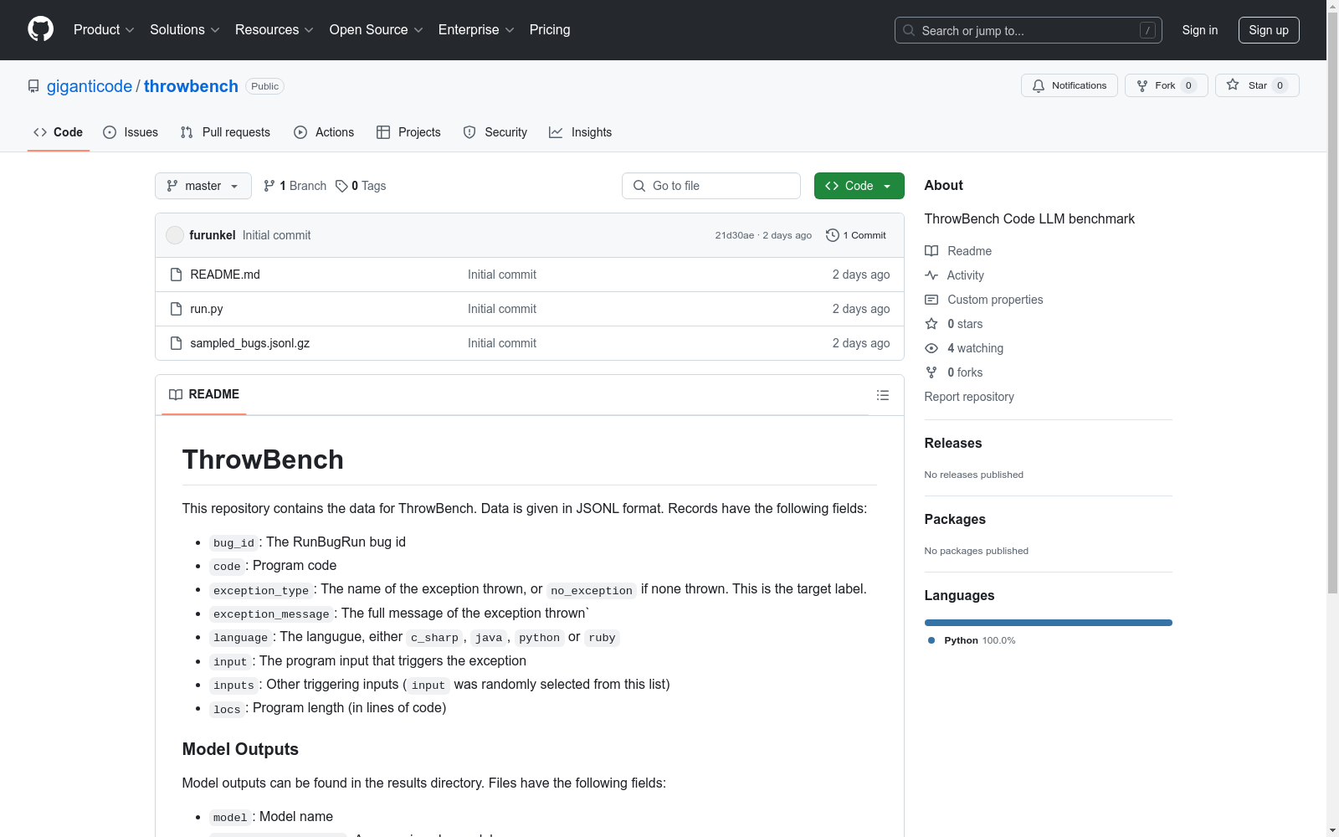Viewport: 1339px width, 837px height.
Task: Click the bell icon in Notifications
Action: (1039, 85)
